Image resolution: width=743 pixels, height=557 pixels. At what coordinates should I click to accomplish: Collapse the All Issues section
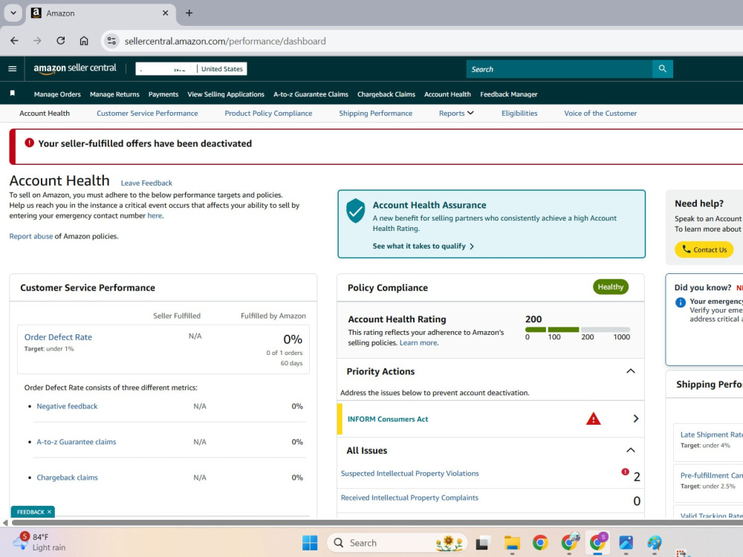(631, 450)
